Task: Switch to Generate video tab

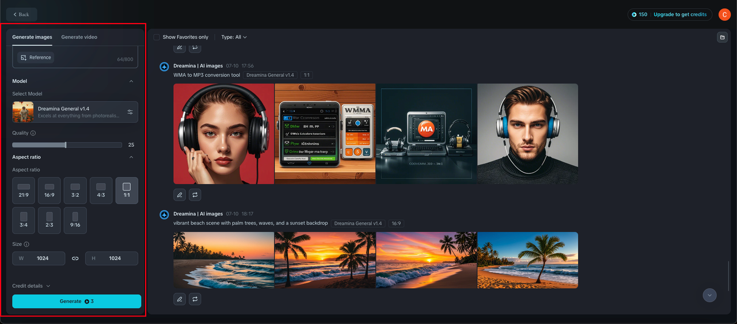Action: coord(79,37)
